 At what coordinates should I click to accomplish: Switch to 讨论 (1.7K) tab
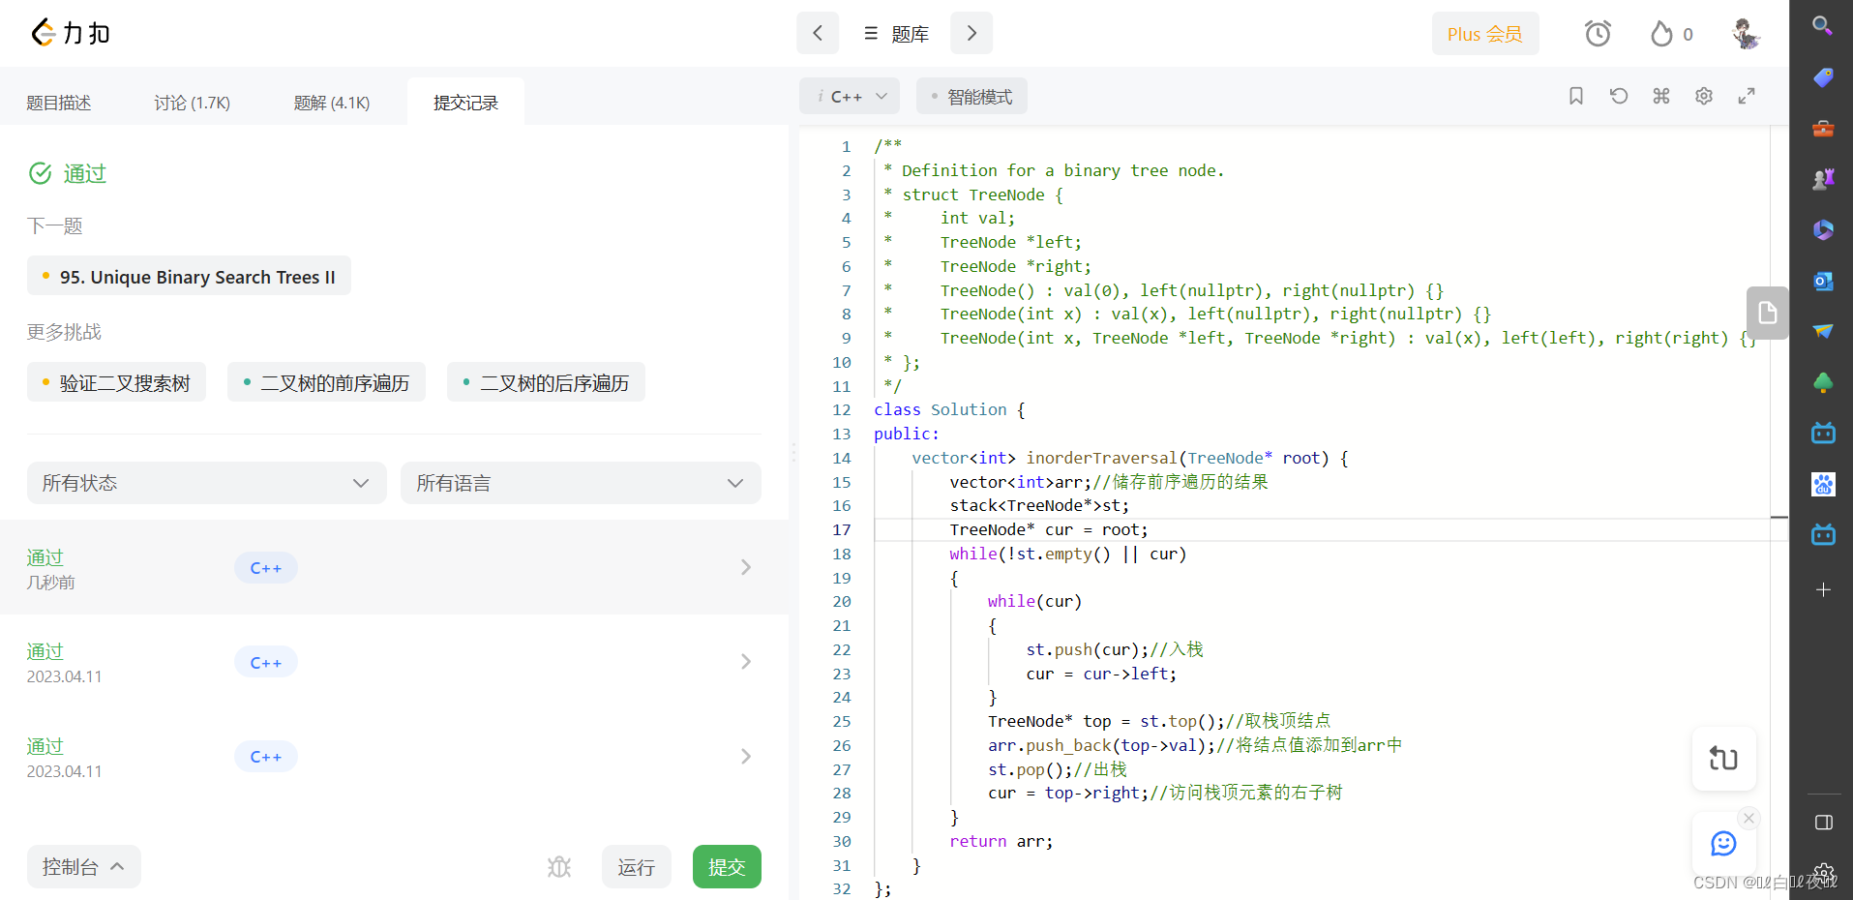coord(192,103)
